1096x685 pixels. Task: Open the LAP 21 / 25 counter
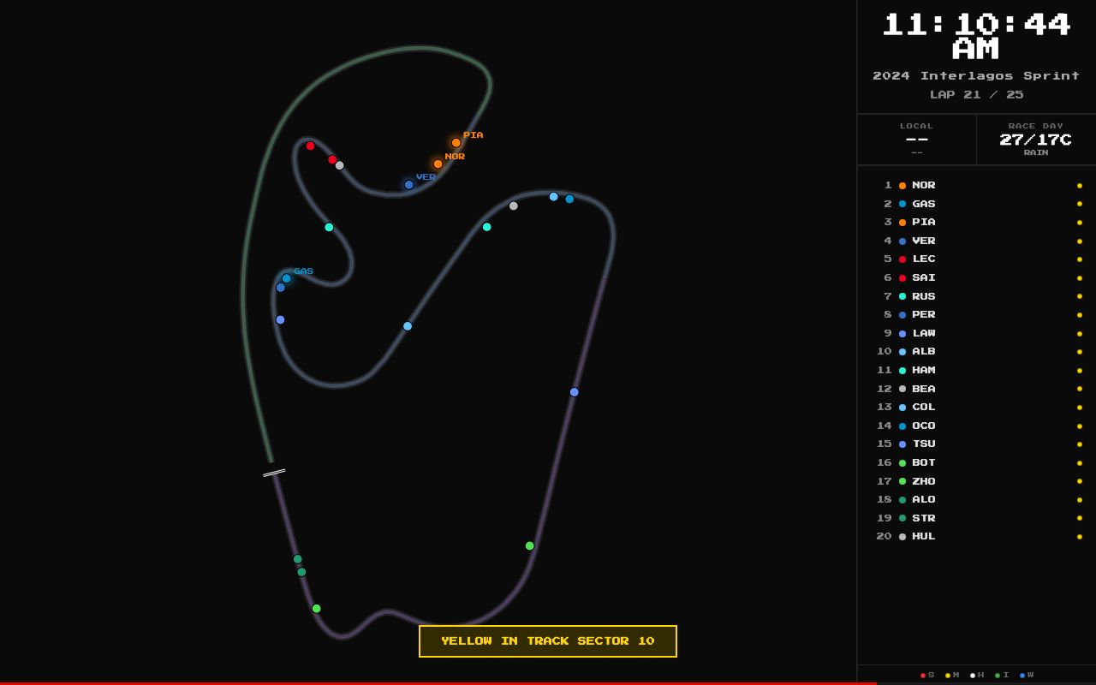point(976,94)
